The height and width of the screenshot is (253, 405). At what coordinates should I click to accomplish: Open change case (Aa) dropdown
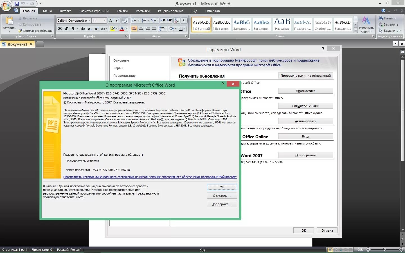point(103,29)
